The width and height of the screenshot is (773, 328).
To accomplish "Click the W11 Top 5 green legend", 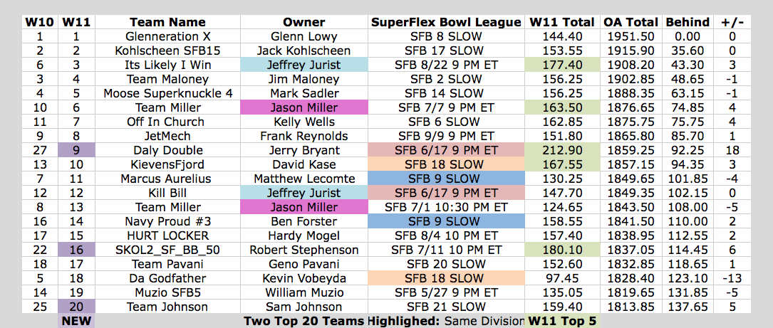I will click(x=562, y=321).
